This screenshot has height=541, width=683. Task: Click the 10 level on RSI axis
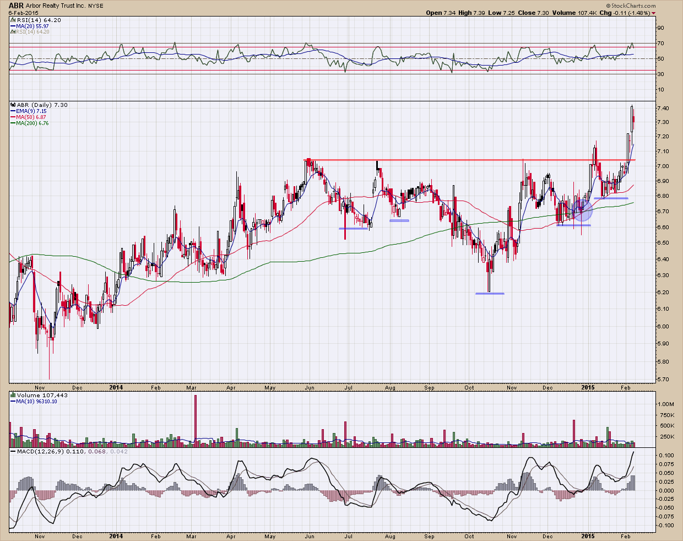click(x=662, y=90)
